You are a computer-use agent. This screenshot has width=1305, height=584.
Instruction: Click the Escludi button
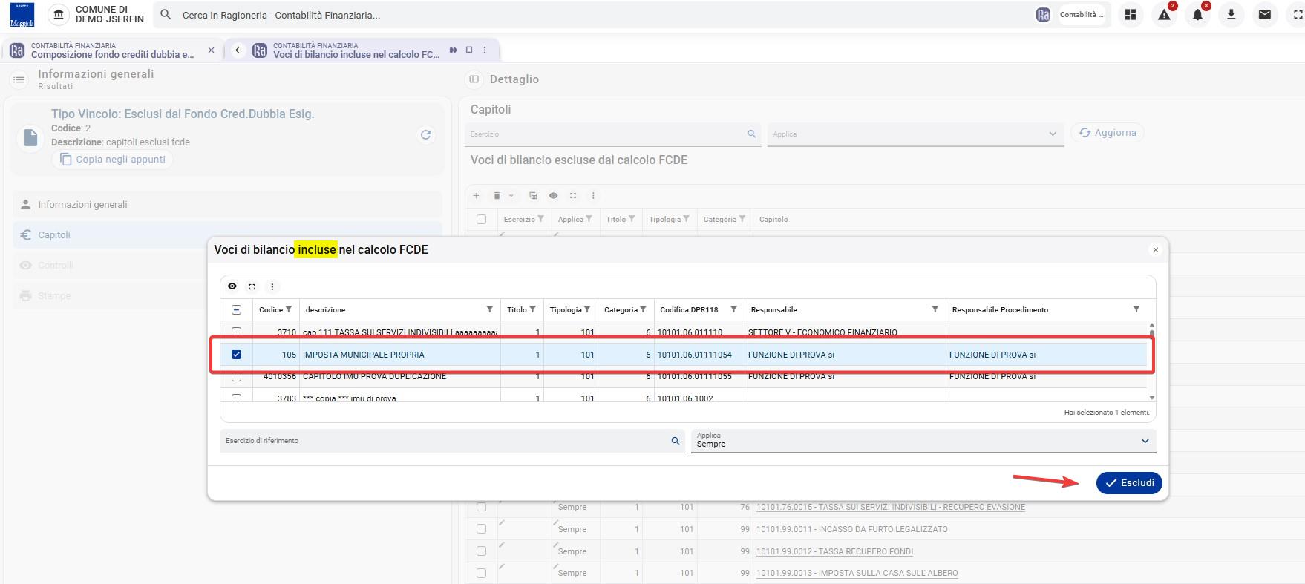coord(1129,483)
